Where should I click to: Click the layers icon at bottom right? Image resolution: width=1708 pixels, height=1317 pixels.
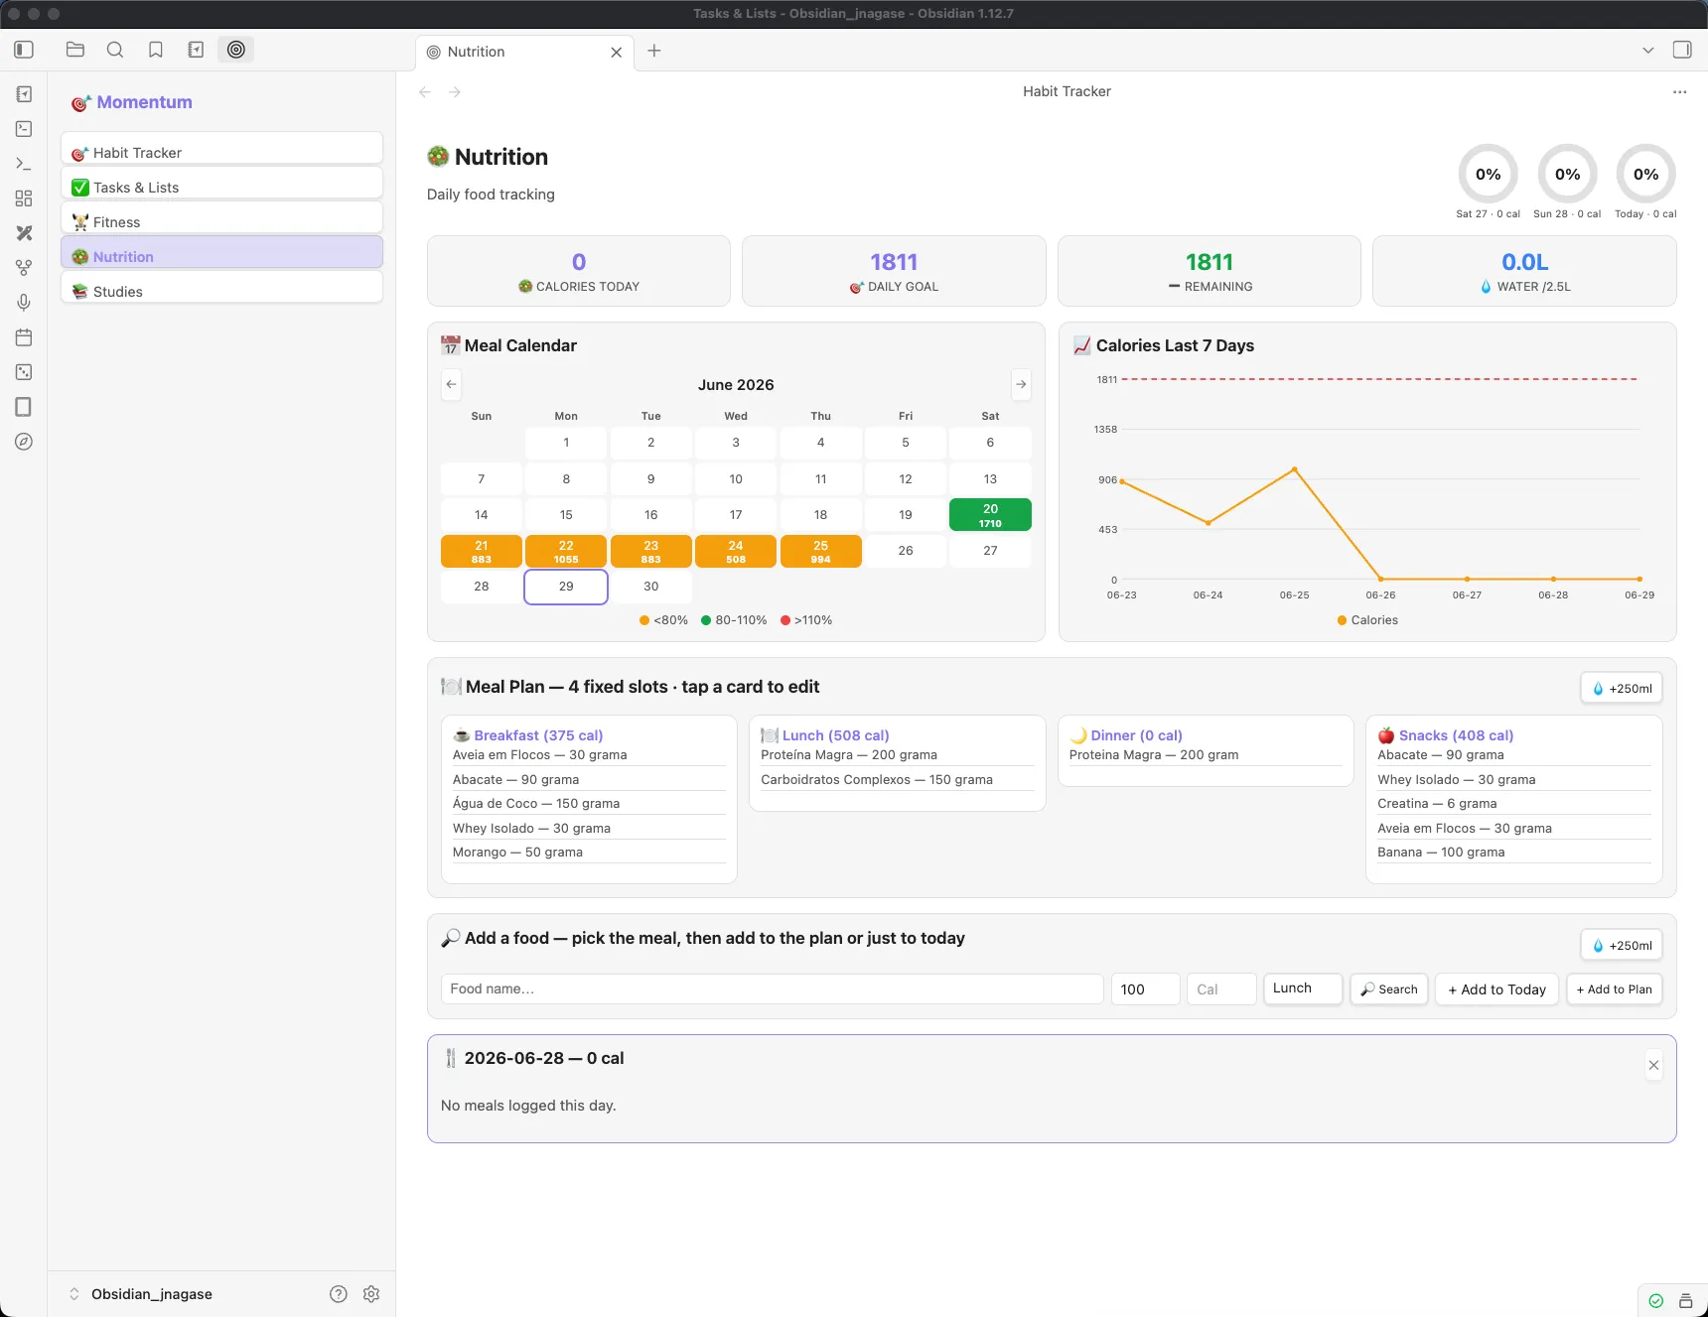coord(1685,1300)
